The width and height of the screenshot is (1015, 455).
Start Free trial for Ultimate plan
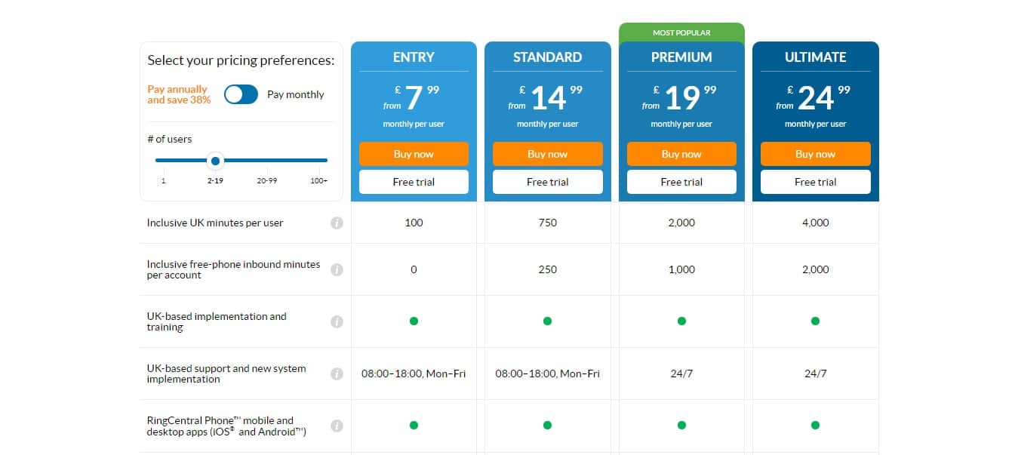coord(815,182)
